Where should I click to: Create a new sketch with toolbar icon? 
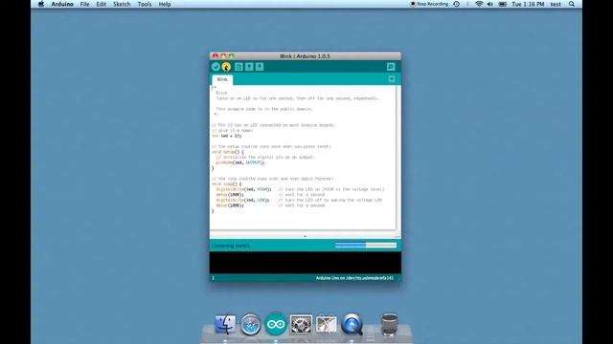238,67
